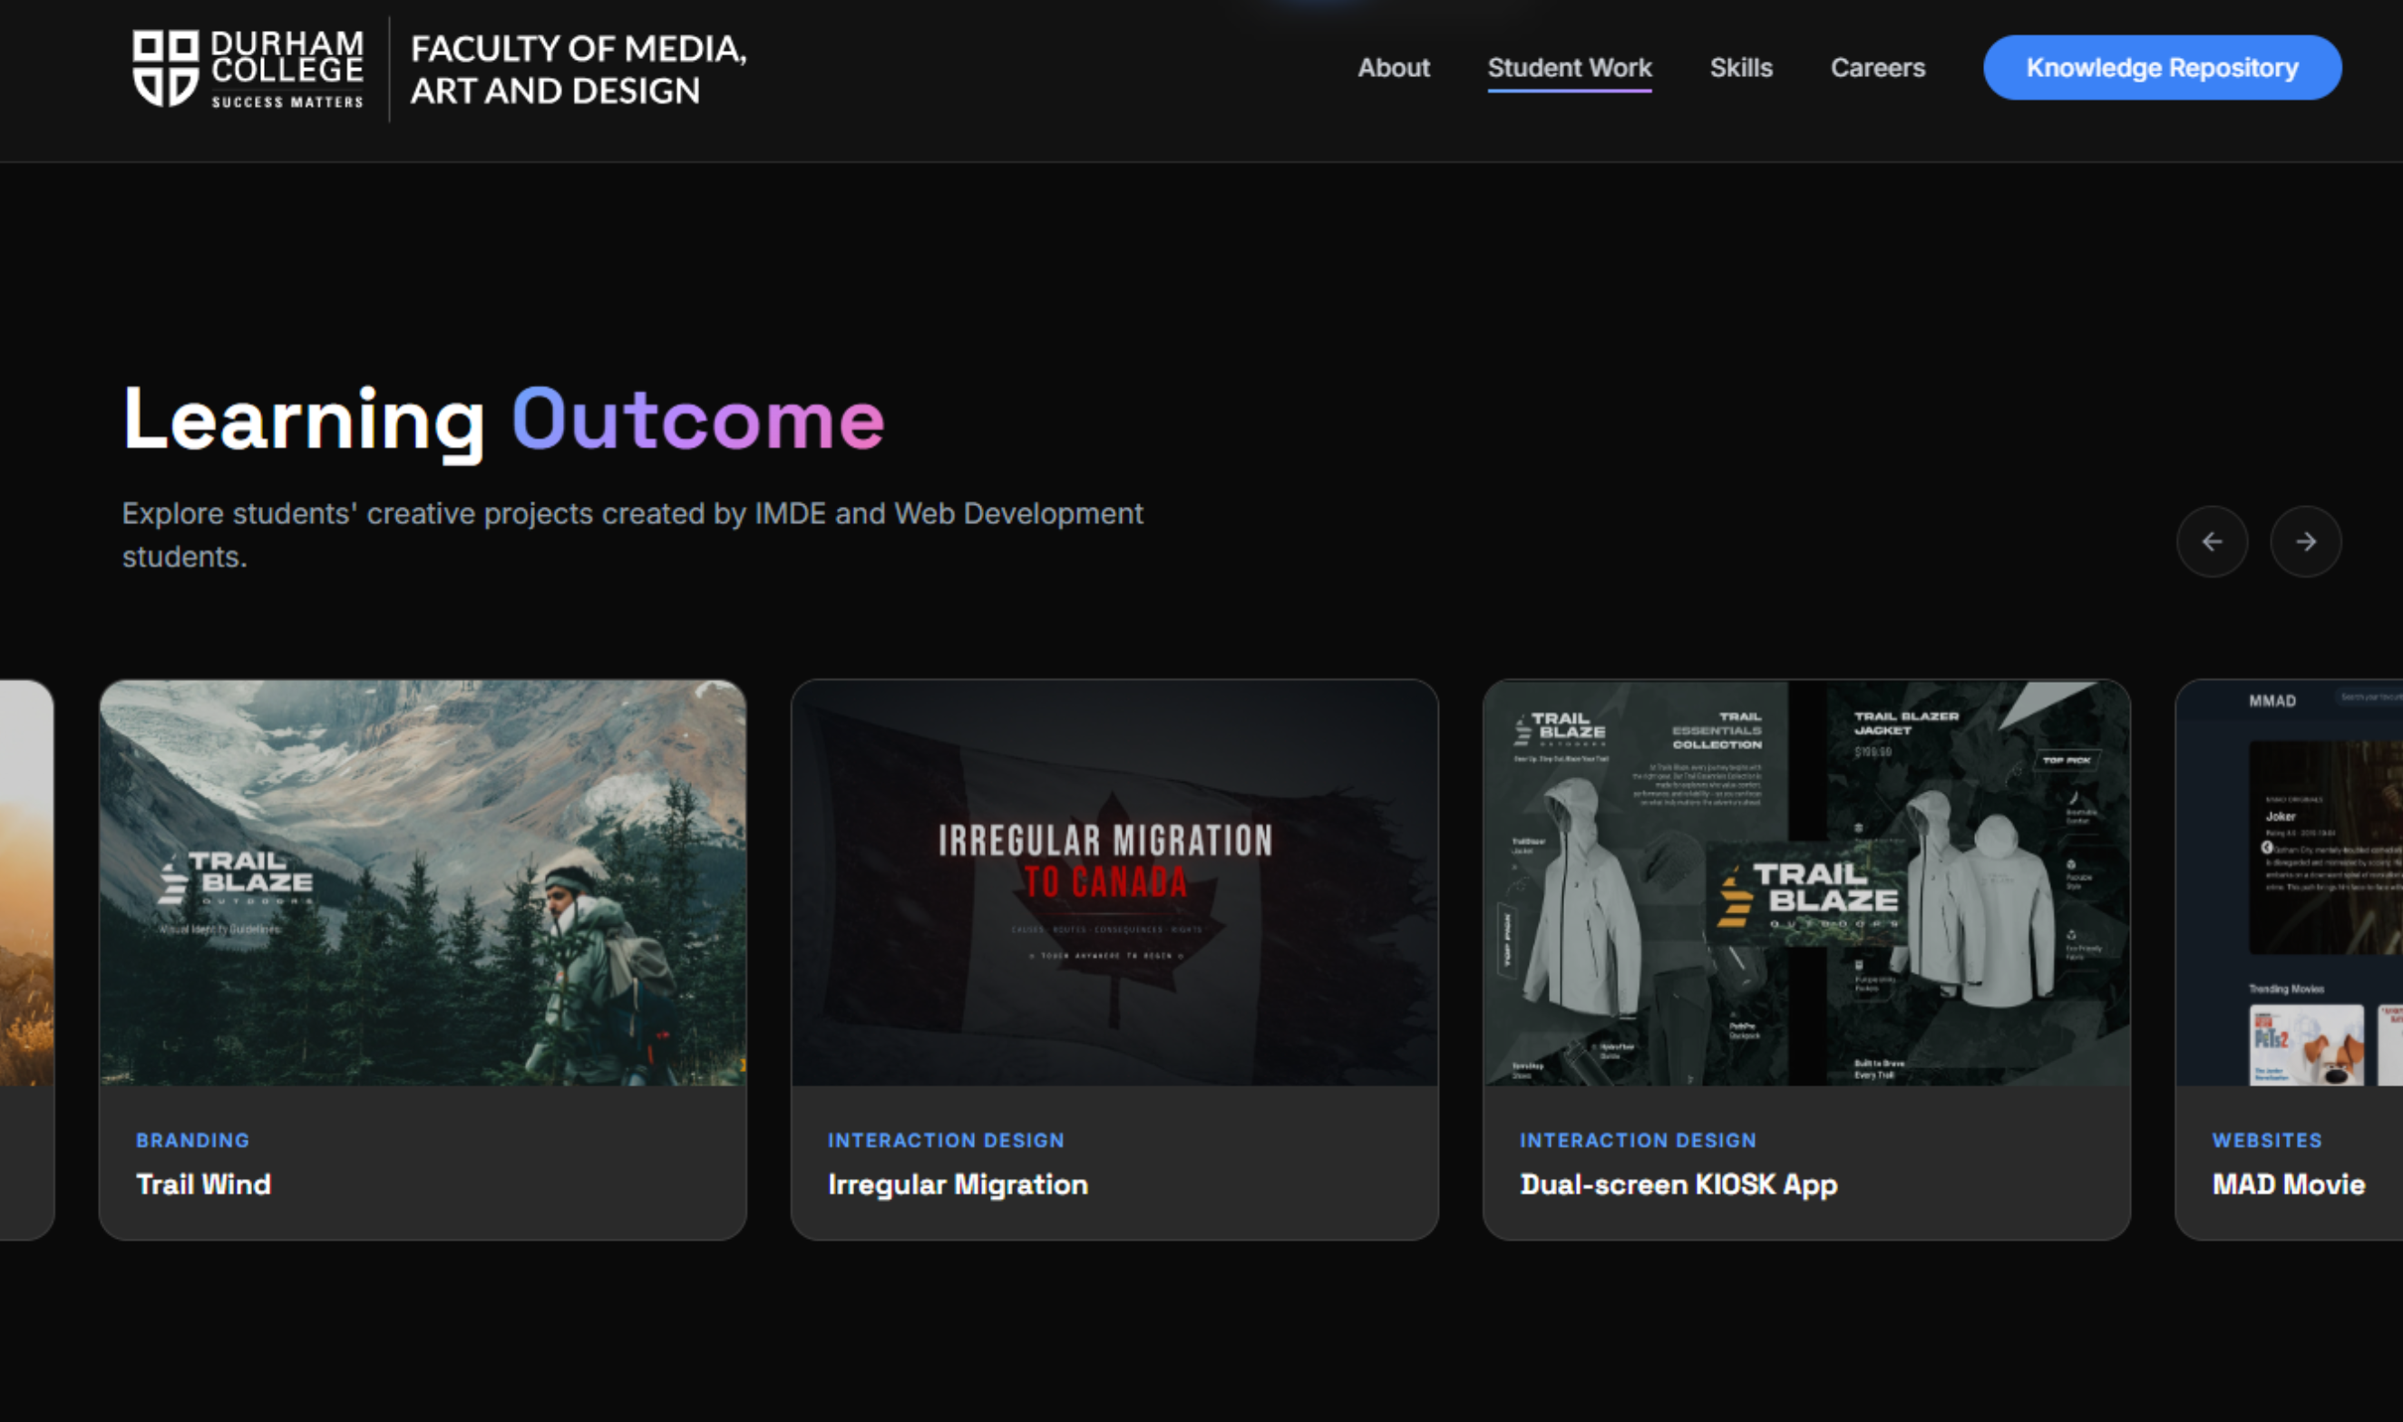Click the next arrow carousel button
Screen dimensions: 2403x1422
pyautogui.click(x=2305, y=541)
